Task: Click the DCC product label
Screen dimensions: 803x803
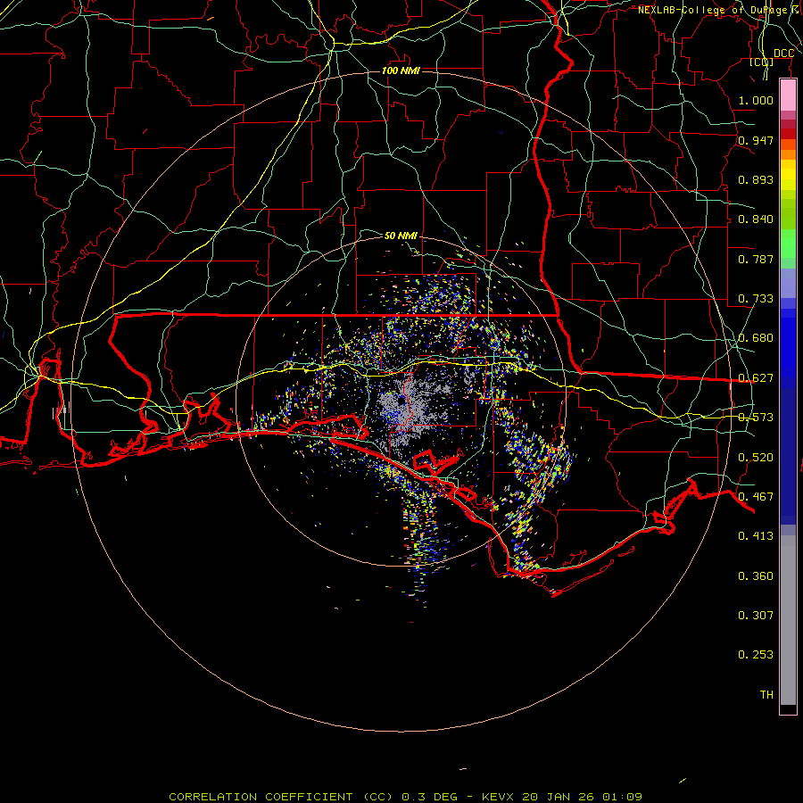Action: click(x=783, y=54)
